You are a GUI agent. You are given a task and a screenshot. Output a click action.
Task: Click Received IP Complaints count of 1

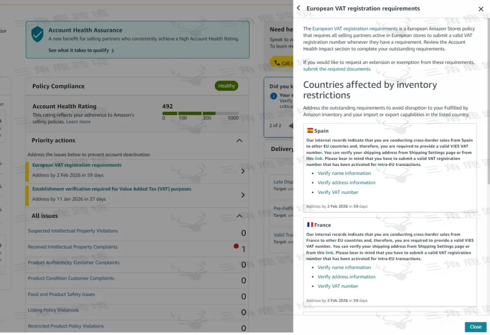pos(244,249)
